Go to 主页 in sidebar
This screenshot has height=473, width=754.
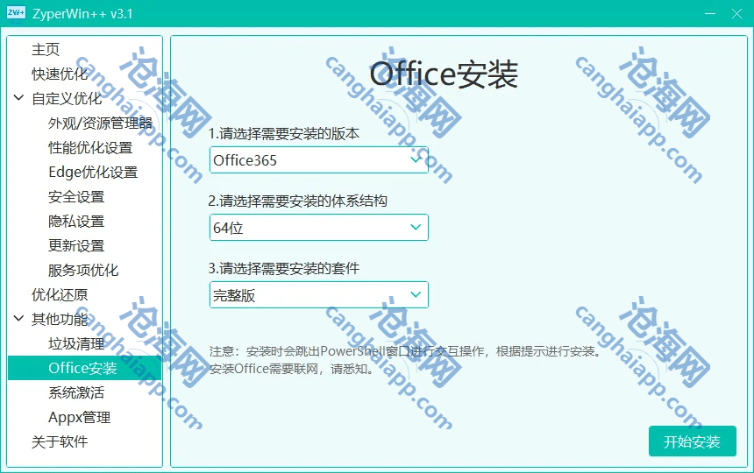tap(46, 50)
